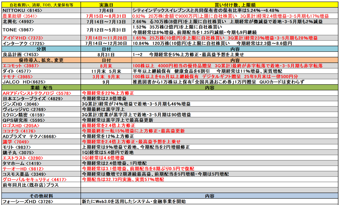This screenshot has width=341, height=205.
Task: Select the フォーシーズHD <3726> cell
Action: (41, 202)
